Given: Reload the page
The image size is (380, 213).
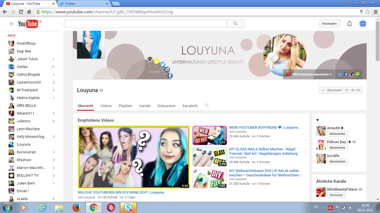Looking at the screenshot, I should [21, 12].
